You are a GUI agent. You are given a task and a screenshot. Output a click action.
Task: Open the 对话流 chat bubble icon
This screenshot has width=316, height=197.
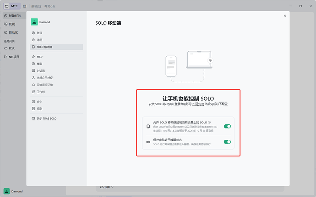pyautogui.click(x=33, y=71)
